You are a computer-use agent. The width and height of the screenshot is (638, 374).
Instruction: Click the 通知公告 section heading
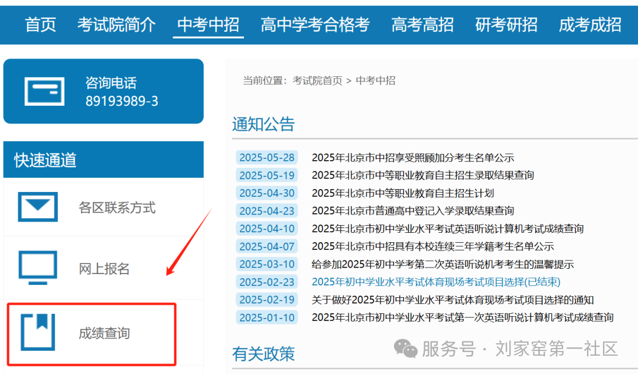pos(263,124)
